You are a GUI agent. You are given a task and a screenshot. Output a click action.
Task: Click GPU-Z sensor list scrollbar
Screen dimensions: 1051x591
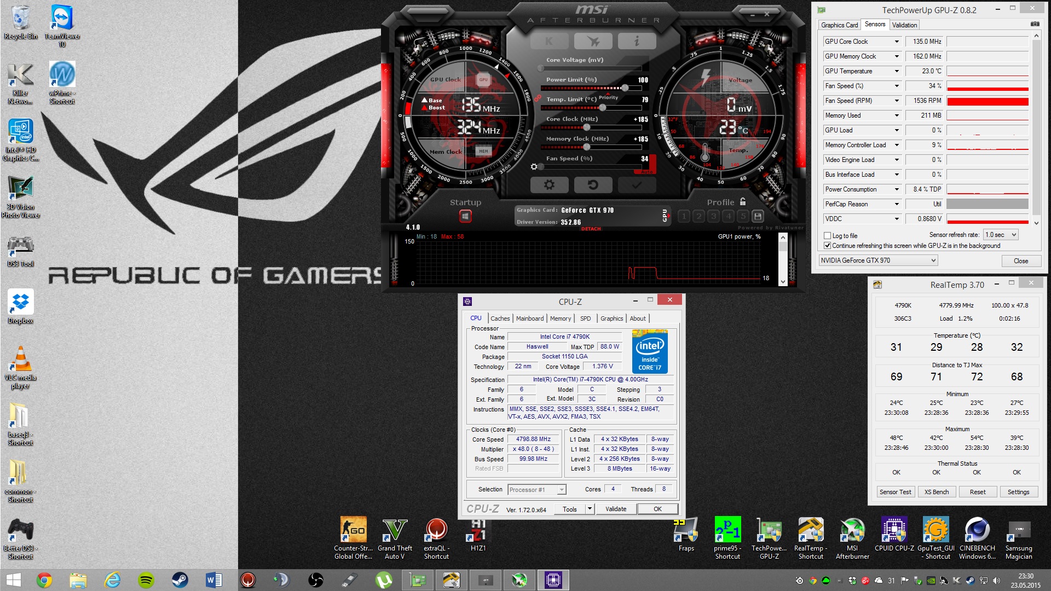coord(1036,129)
